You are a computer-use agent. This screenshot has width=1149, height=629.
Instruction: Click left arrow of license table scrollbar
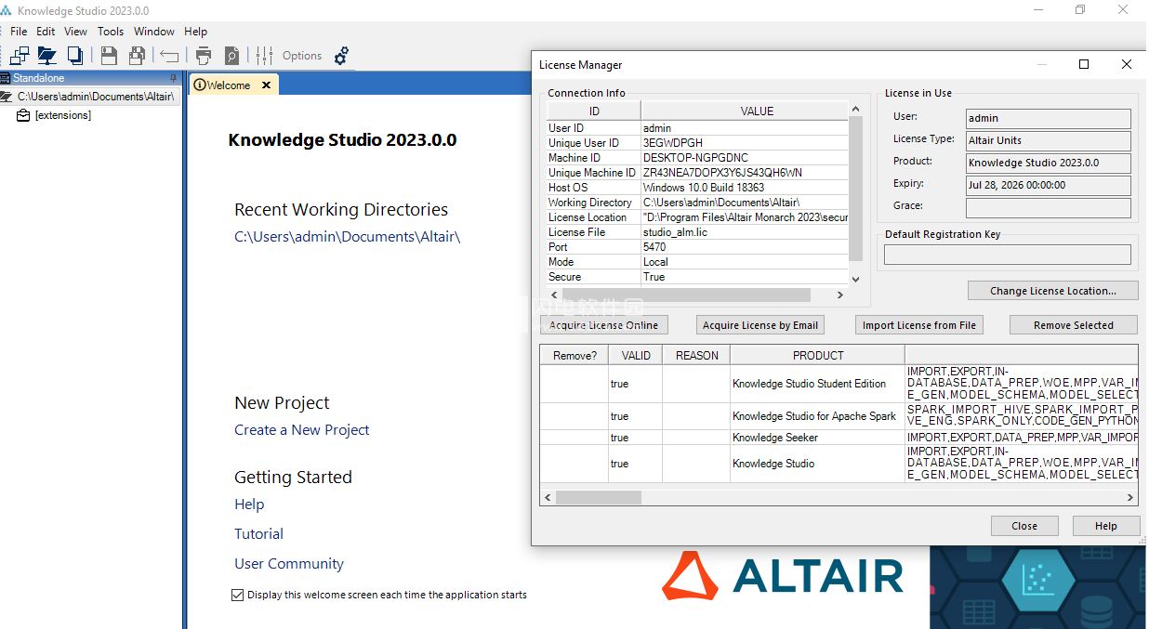(x=548, y=497)
